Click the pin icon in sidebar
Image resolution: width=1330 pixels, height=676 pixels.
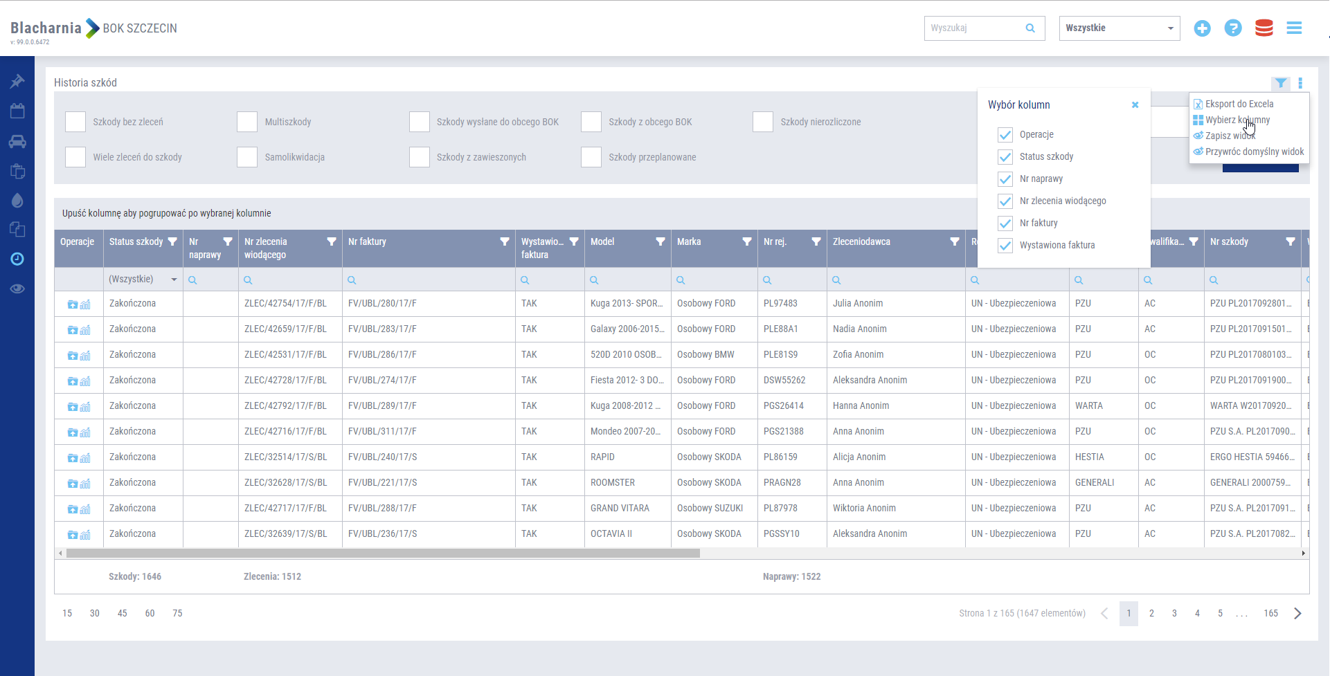click(17, 82)
